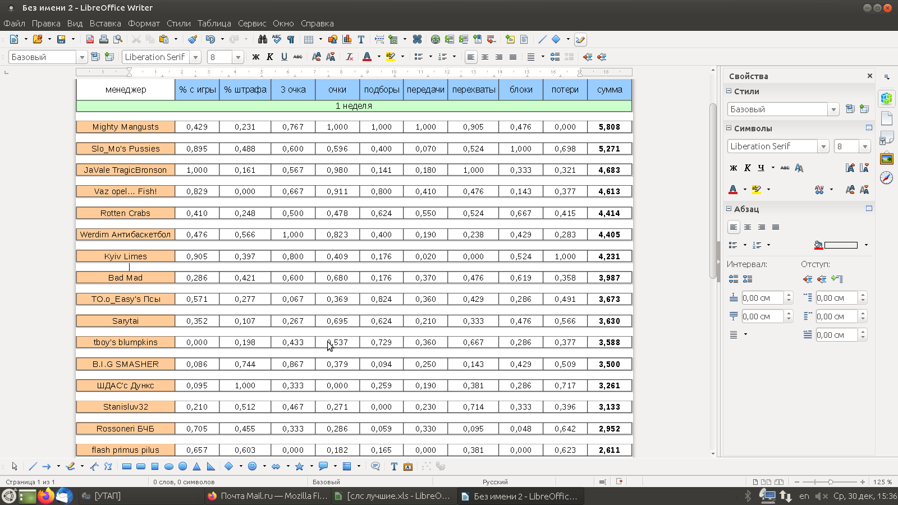Collapse the Символы section in sidebar
Viewport: 898px width, 505px height.
(729, 128)
